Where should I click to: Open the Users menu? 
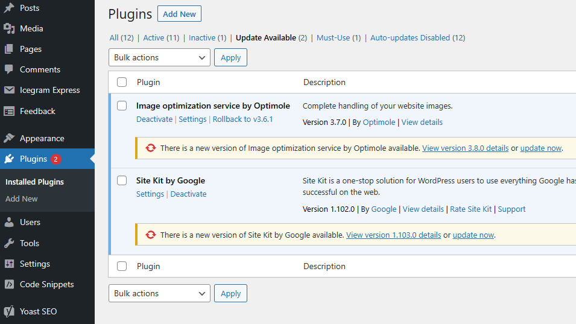point(30,222)
